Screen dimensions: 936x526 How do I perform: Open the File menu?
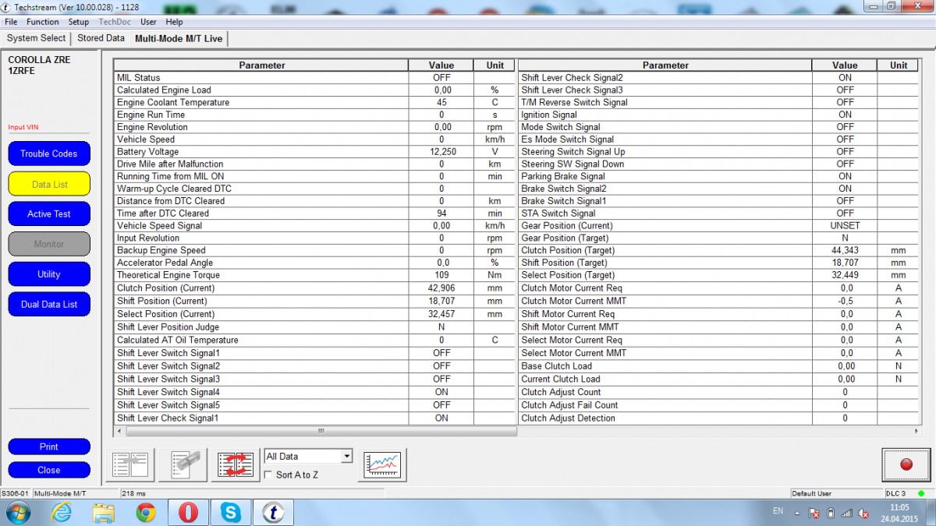11,22
